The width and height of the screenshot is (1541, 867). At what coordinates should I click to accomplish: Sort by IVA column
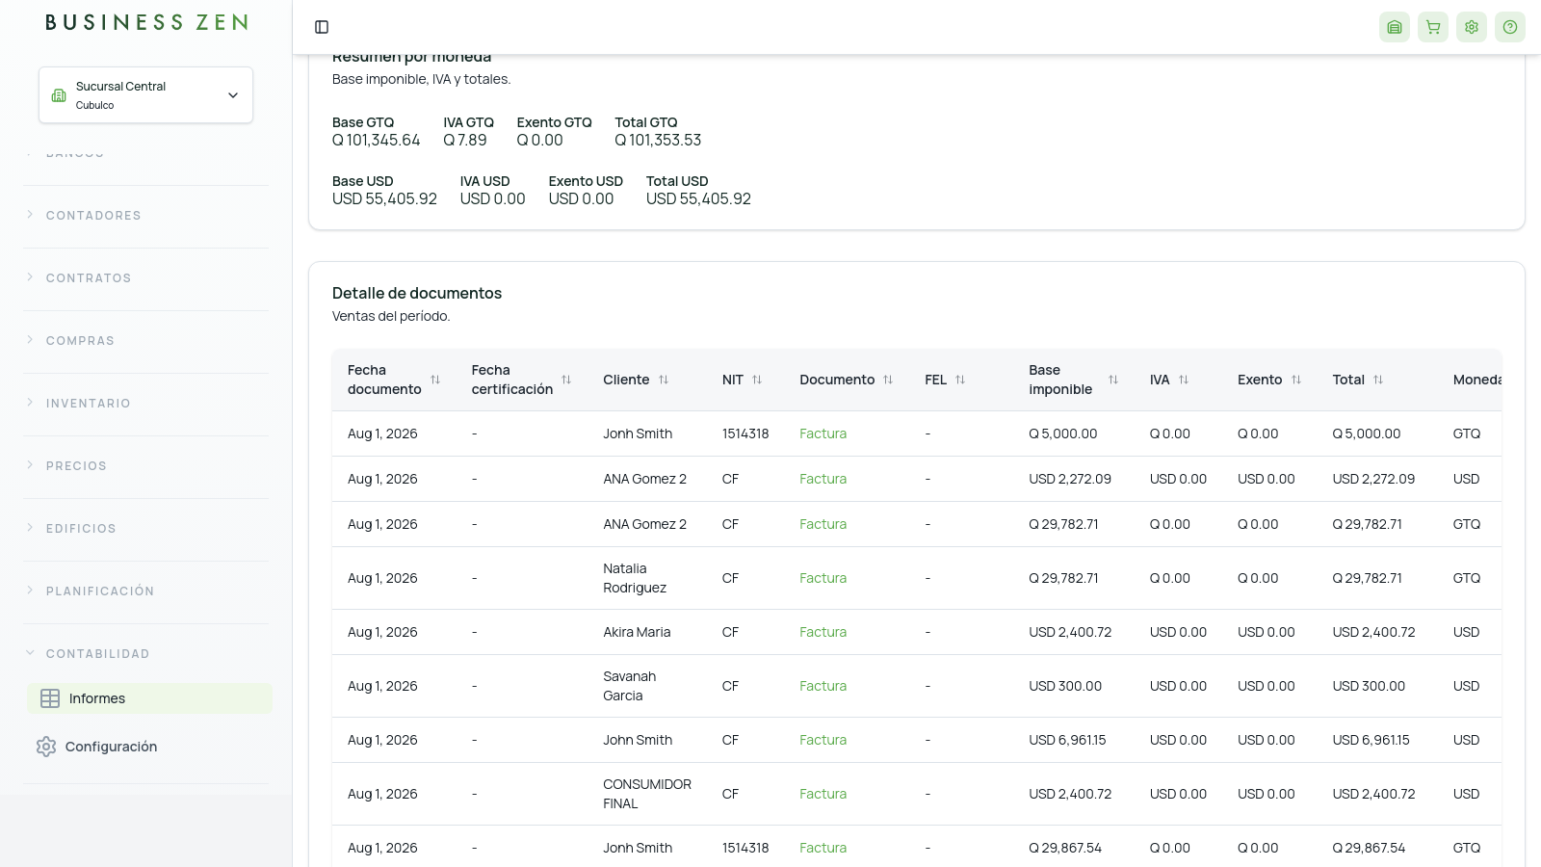pos(1184,380)
